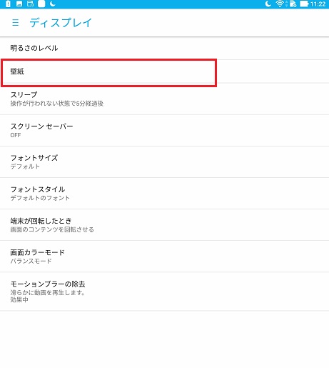Tap the ディスプレイ title text
Screen dimensions: 329x368
point(61,23)
